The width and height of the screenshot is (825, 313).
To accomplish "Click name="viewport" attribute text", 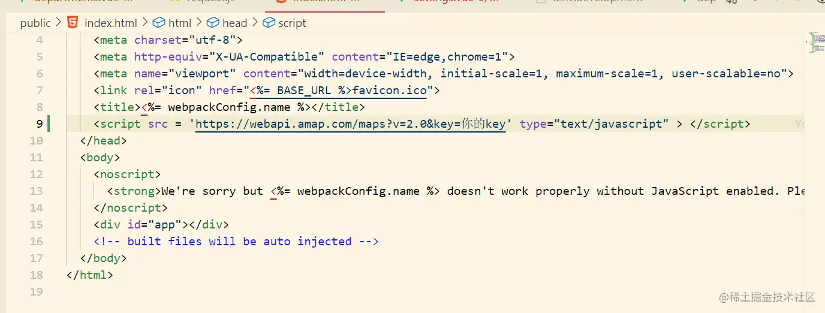I will coord(185,74).
